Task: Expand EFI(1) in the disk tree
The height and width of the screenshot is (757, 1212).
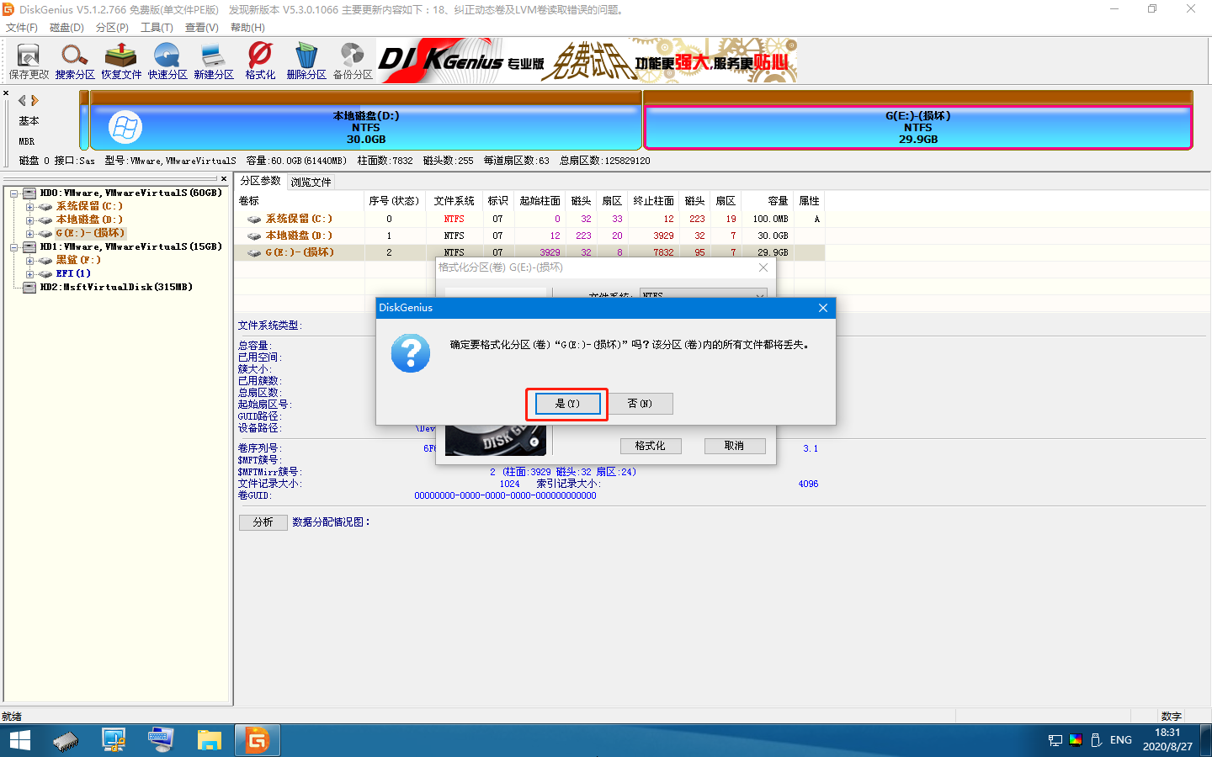Action: [29, 274]
